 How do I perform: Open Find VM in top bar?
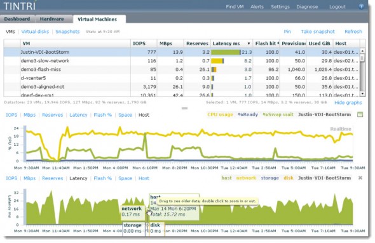point(235,7)
